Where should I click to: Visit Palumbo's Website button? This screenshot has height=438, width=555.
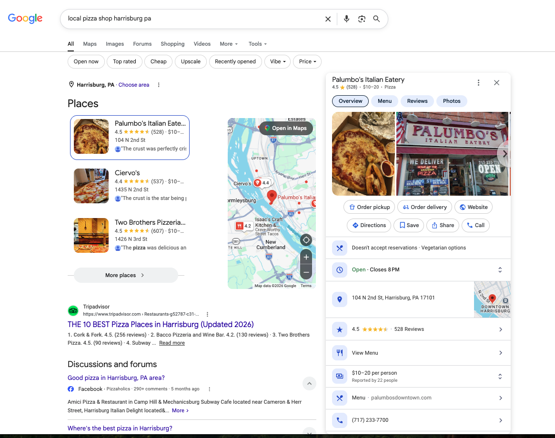474,207
